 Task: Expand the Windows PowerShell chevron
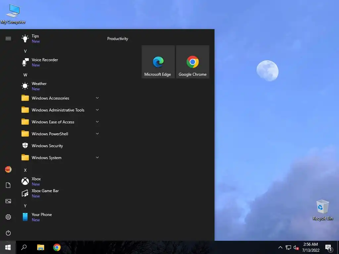97,134
